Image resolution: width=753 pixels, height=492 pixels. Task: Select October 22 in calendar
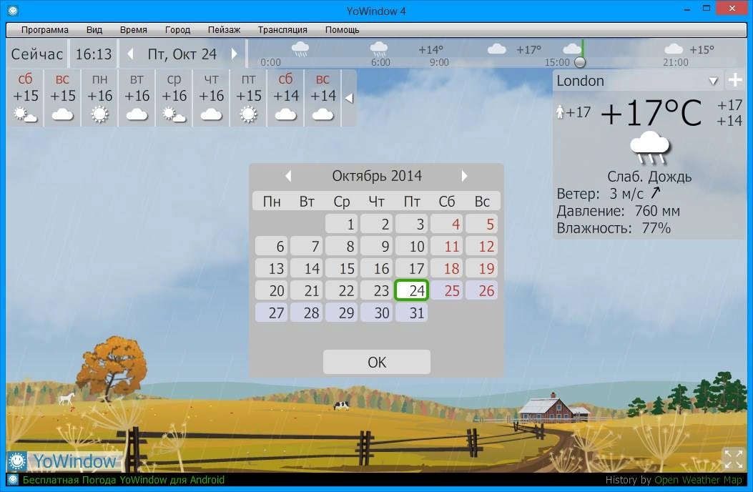[x=341, y=290]
